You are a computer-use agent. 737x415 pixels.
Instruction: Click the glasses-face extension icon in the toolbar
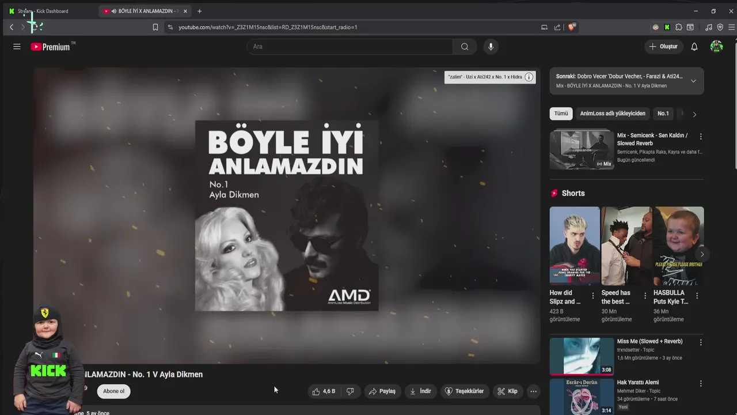(655, 27)
